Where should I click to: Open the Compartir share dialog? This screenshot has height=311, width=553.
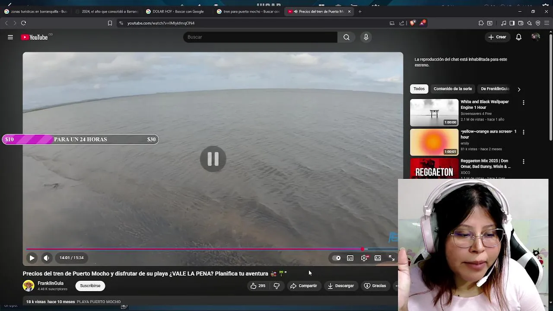304,286
